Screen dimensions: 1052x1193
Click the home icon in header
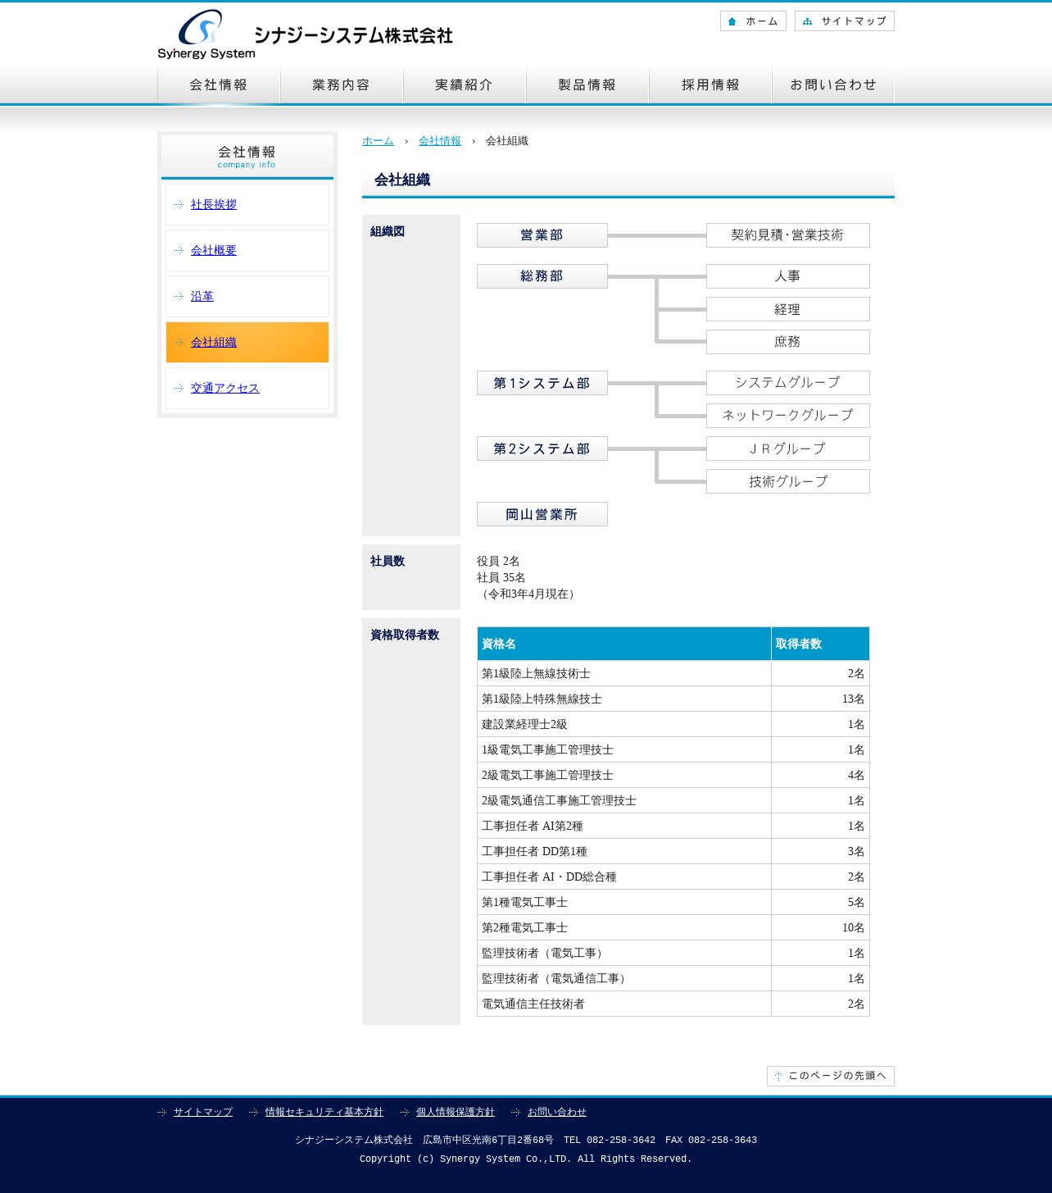coord(732,21)
